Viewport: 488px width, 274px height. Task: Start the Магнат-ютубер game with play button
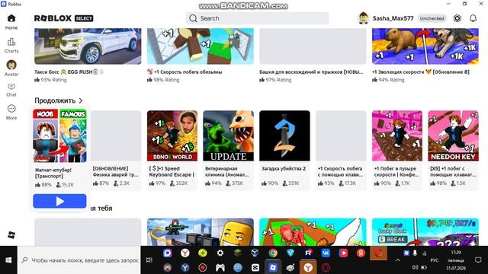click(x=59, y=201)
